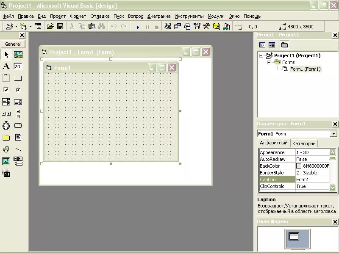Screen dimensions: 339x254
Task: Click the BackColor color swatch
Action: [x=299, y=166]
